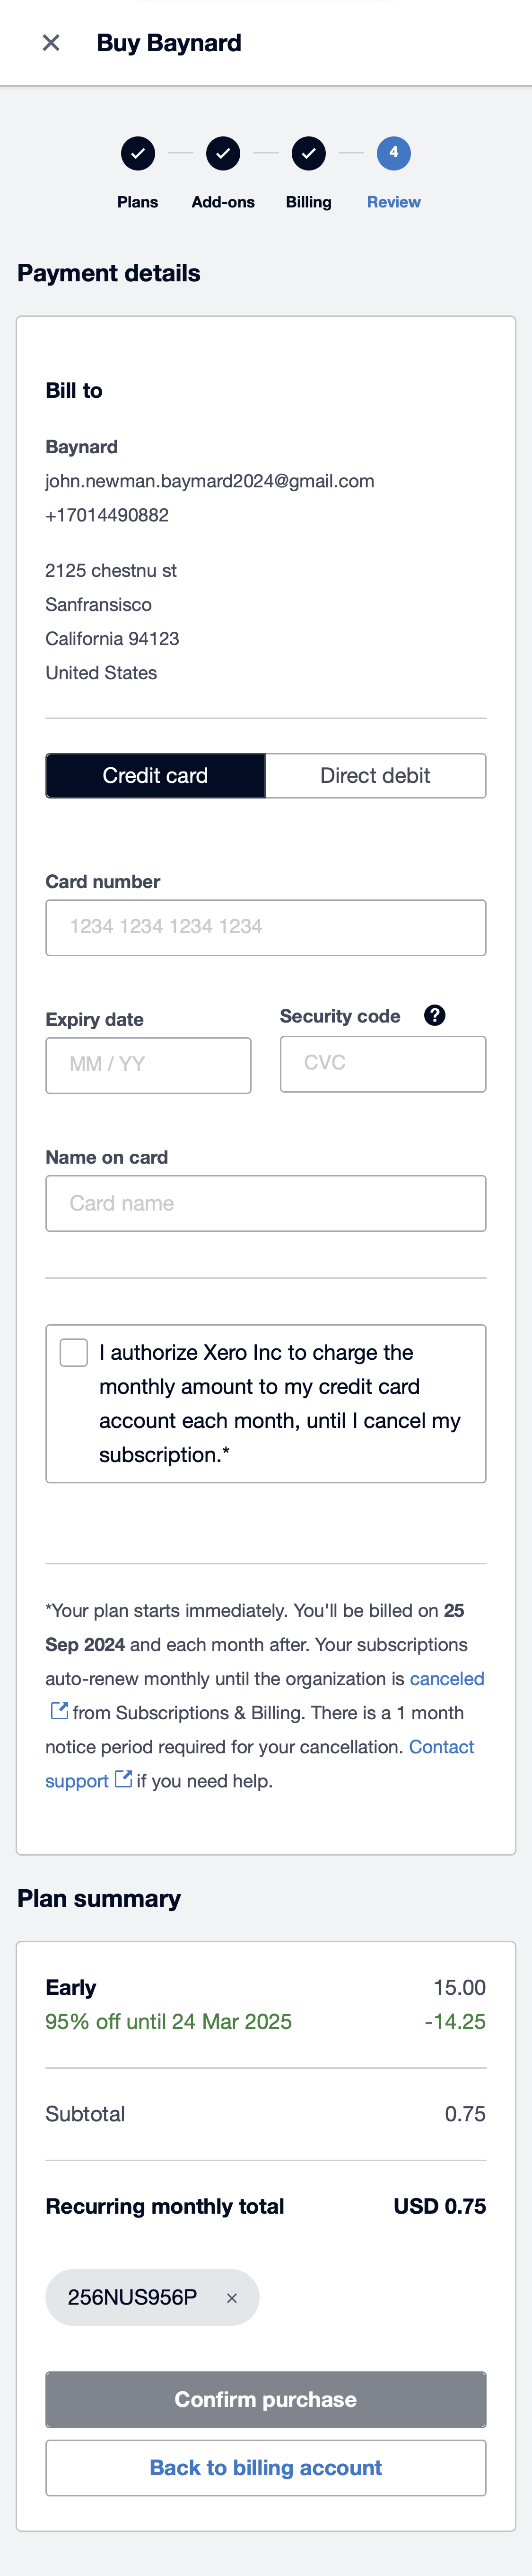This screenshot has height=2576, width=532.
Task: Click the Plans completed step checkmark
Action: (137, 153)
